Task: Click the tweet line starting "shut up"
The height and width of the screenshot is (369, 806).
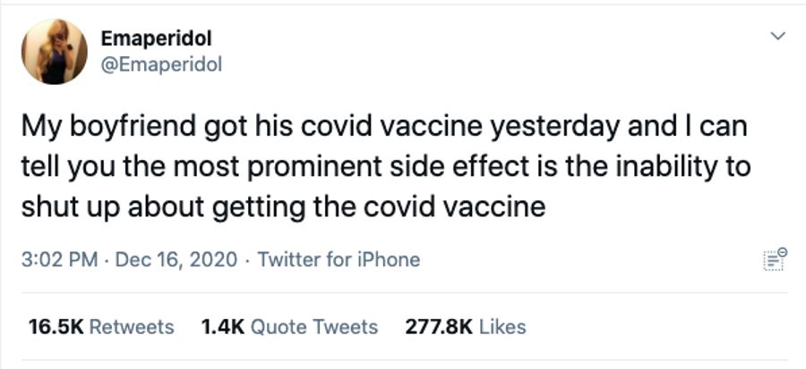Action: (283, 206)
